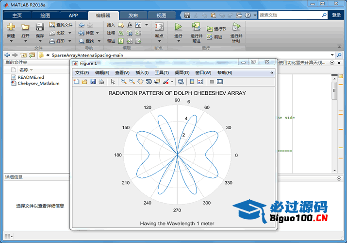Click the Print Figure icon
The height and width of the screenshot is (243, 347).
pyautogui.click(x=101, y=82)
